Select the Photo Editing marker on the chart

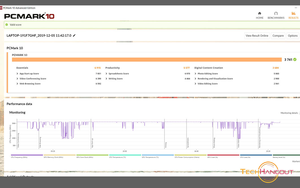pos(214,143)
